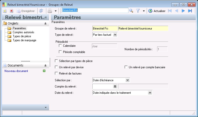
Task: Click the Groupe de relevé code field
Action: 105,28
